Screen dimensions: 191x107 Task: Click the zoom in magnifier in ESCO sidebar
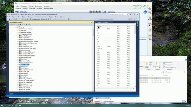[x=150, y=9]
